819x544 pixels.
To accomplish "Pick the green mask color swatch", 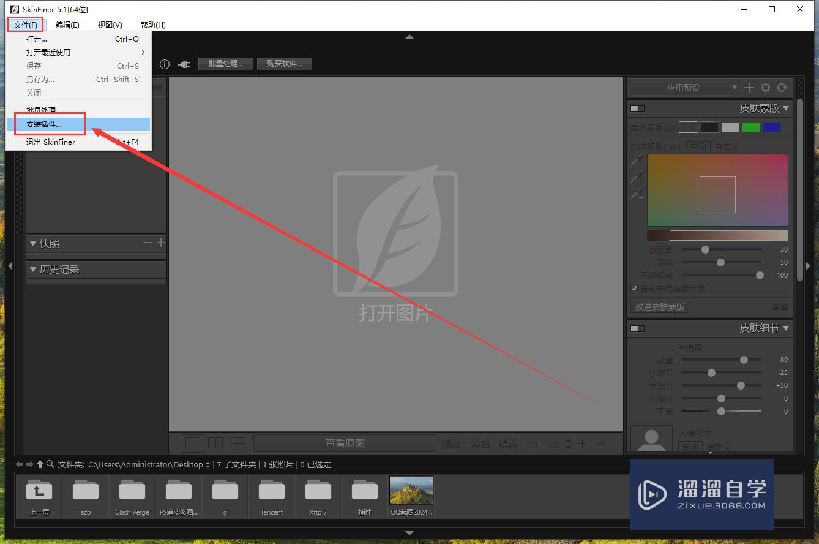I will pyautogui.click(x=751, y=127).
